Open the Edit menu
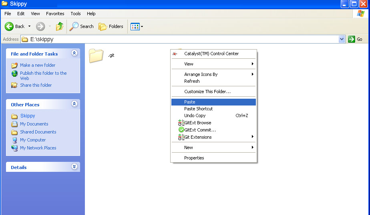 [x=21, y=14]
